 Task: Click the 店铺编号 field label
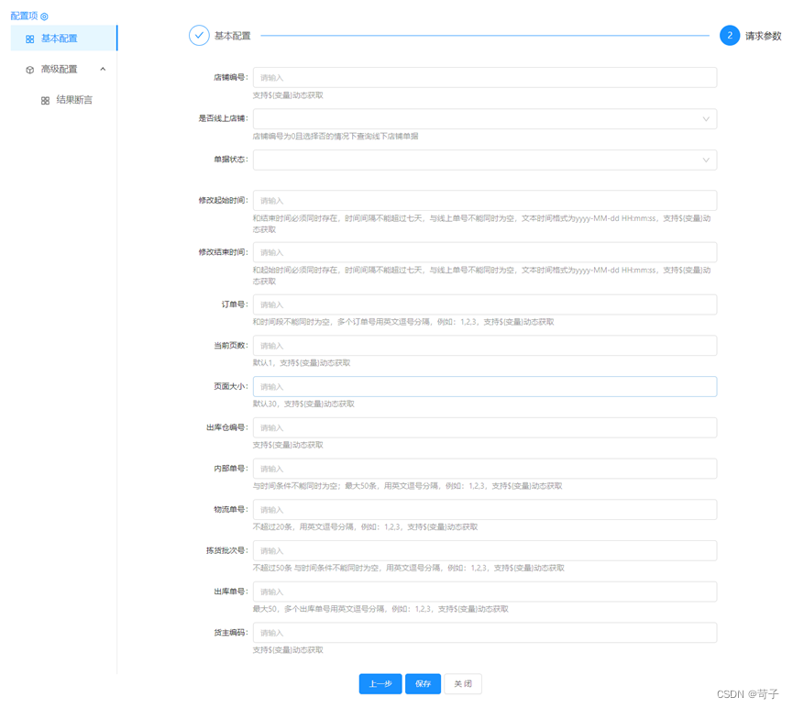(x=231, y=77)
